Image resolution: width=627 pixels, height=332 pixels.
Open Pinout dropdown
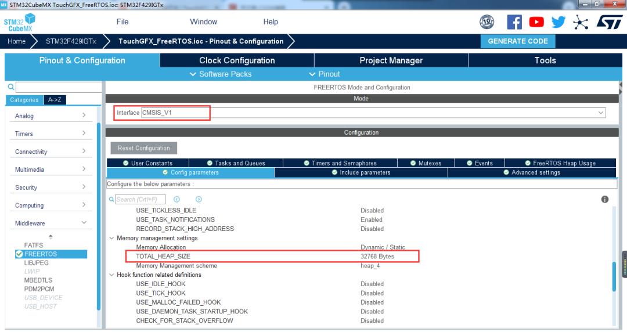pyautogui.click(x=325, y=74)
